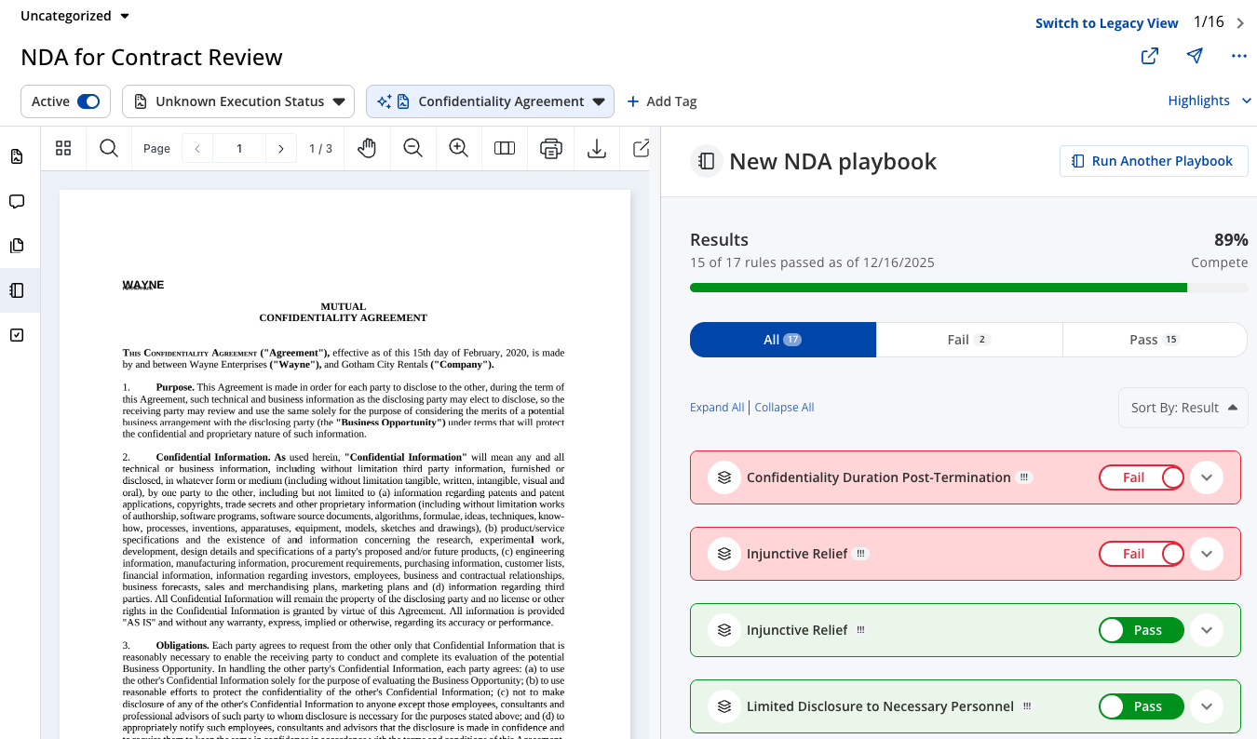
Task: Open the Uncategorized folder menu
Action: [x=73, y=16]
